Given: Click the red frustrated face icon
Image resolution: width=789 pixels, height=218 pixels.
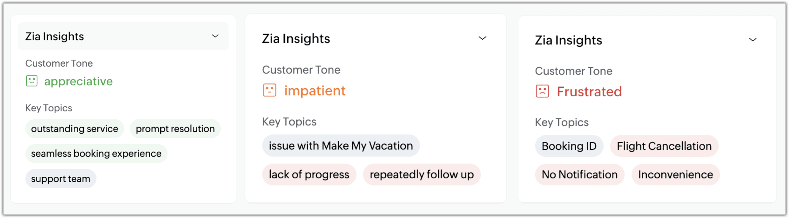Looking at the screenshot, I should click(x=542, y=92).
